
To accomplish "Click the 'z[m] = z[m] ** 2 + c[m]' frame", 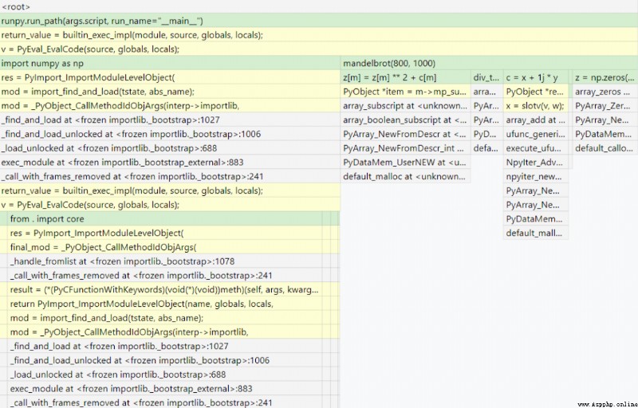I will 405,77.
